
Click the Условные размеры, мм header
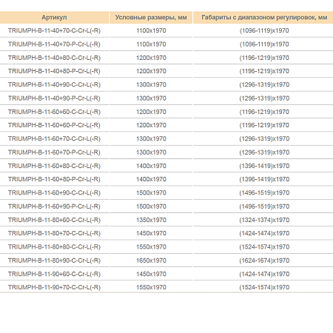(151, 18)
